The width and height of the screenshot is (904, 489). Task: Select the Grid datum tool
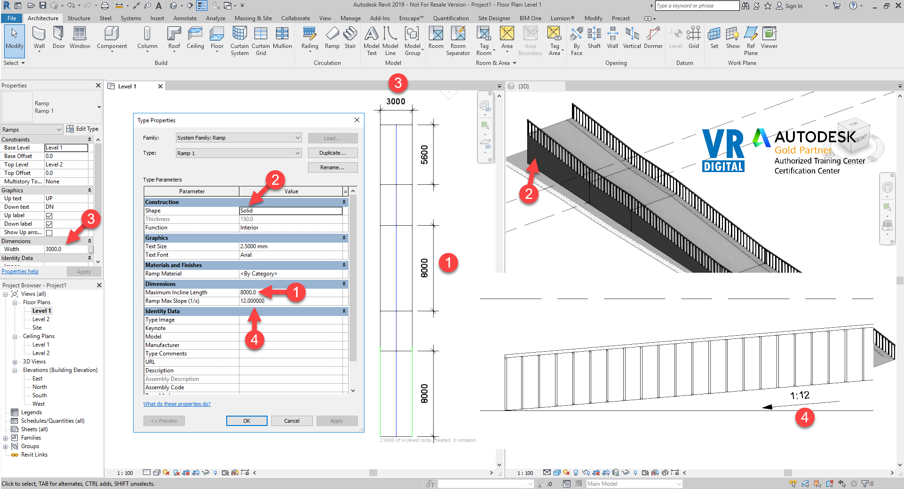(x=694, y=38)
